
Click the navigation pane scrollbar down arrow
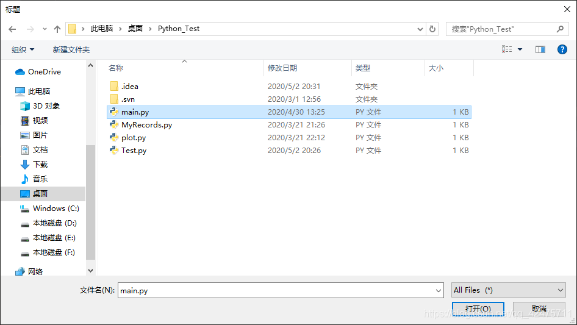(x=90, y=271)
